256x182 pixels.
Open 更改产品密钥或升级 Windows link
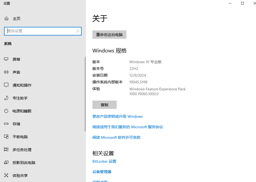coord(117,116)
